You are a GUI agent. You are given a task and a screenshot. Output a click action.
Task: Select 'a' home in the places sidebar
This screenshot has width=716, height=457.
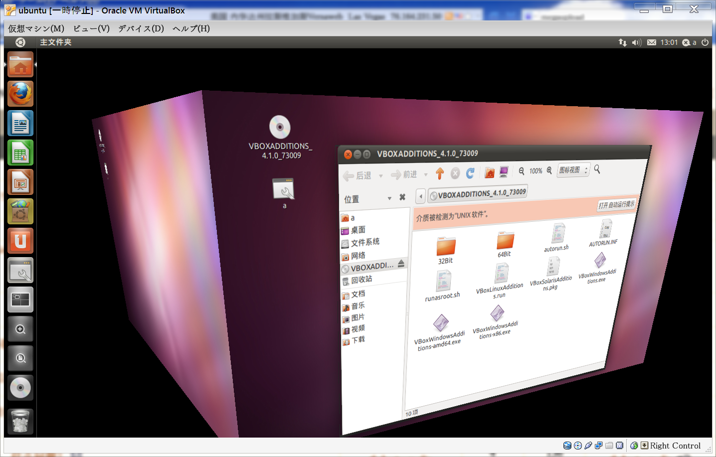[349, 218]
